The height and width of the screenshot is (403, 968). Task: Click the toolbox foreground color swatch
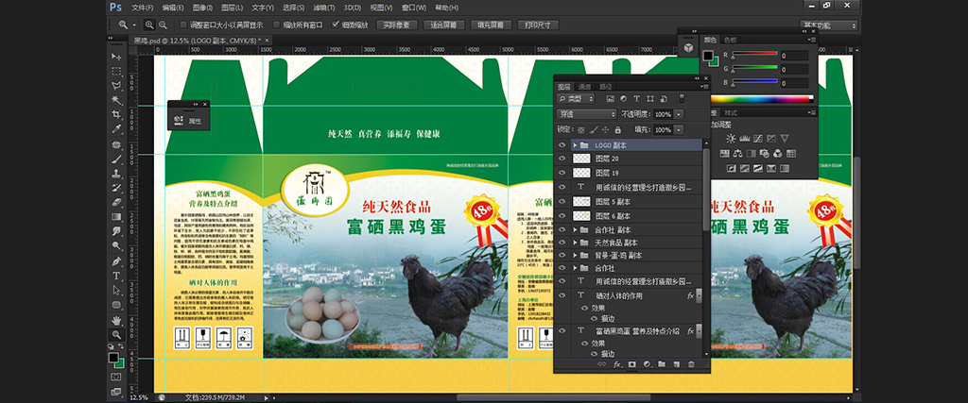pos(113,358)
